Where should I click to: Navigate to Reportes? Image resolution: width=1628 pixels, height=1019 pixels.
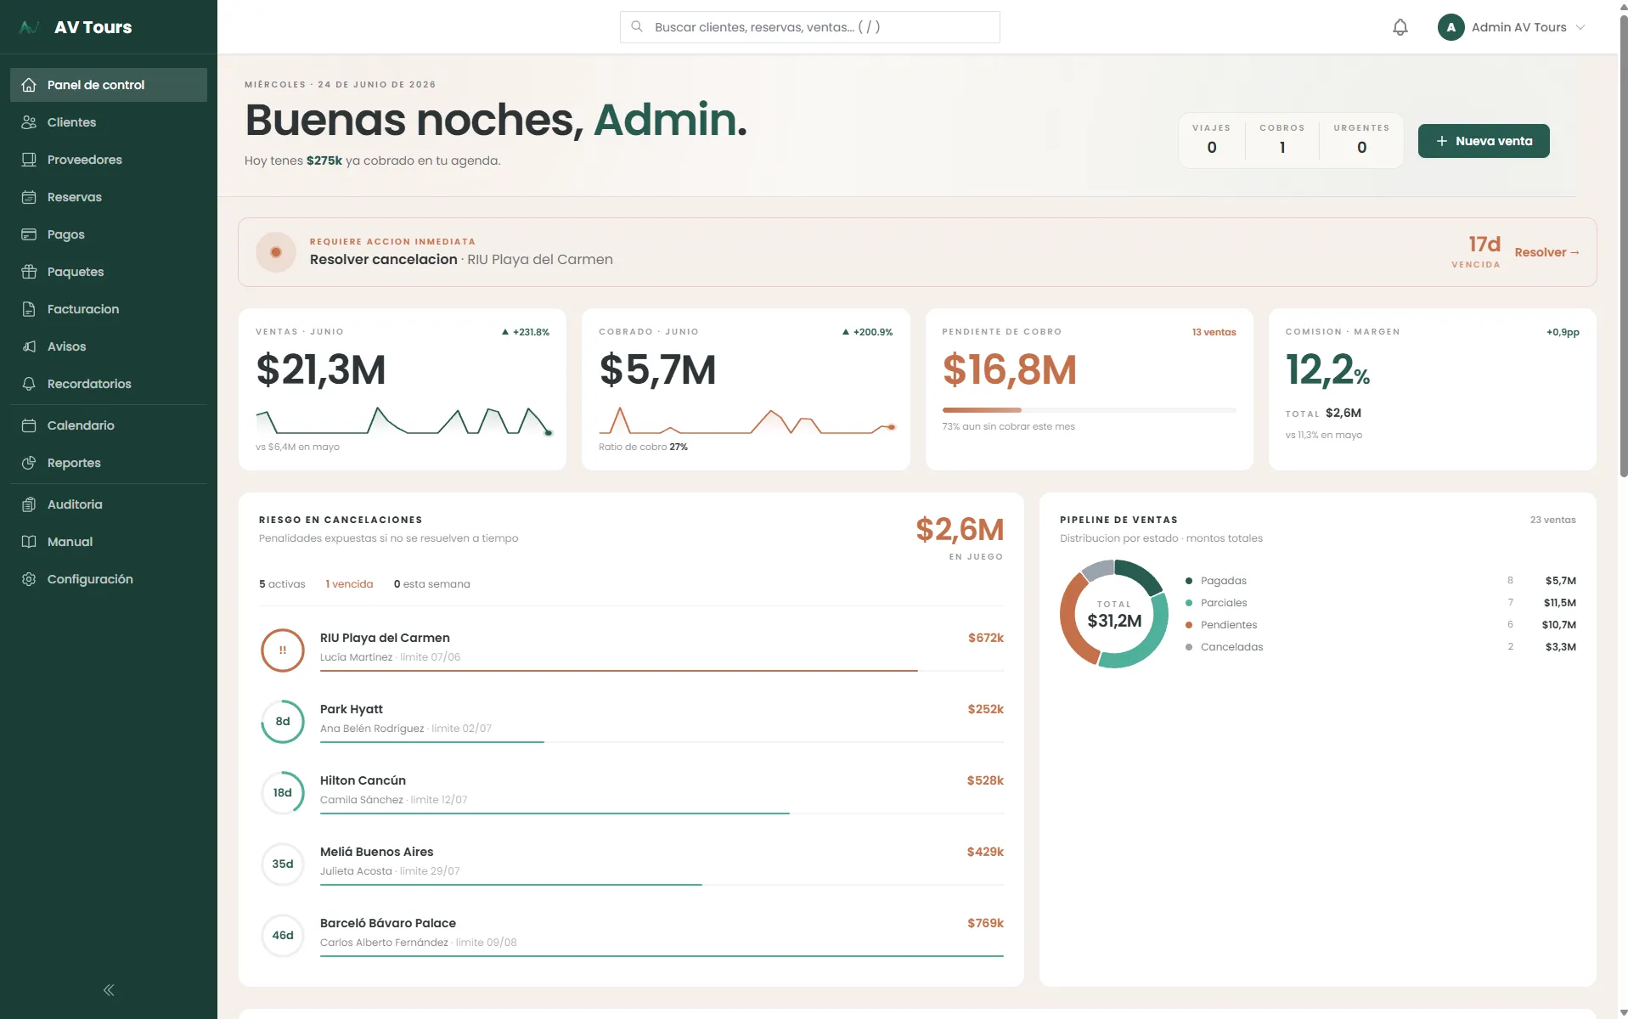[109, 463]
